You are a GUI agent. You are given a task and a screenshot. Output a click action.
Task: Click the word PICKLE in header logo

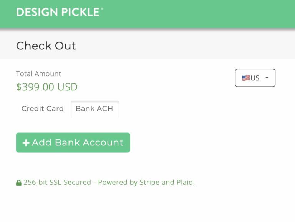81,12
